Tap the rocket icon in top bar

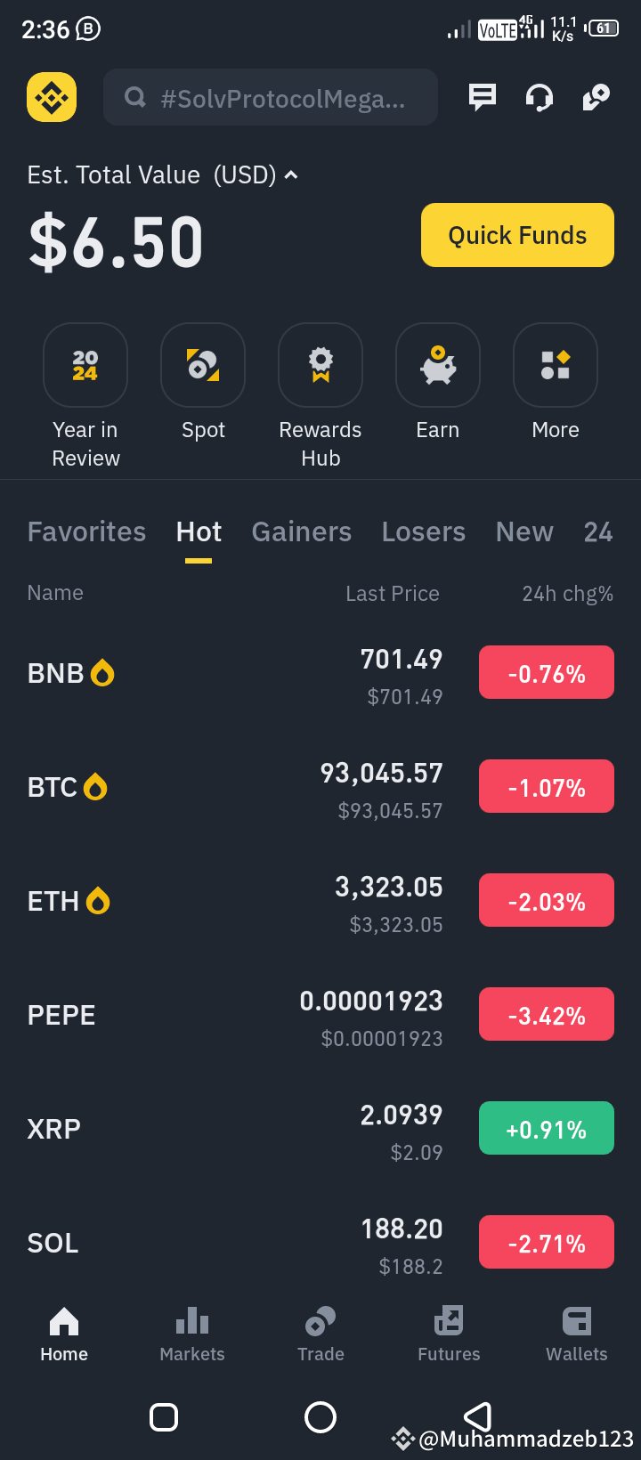596,97
